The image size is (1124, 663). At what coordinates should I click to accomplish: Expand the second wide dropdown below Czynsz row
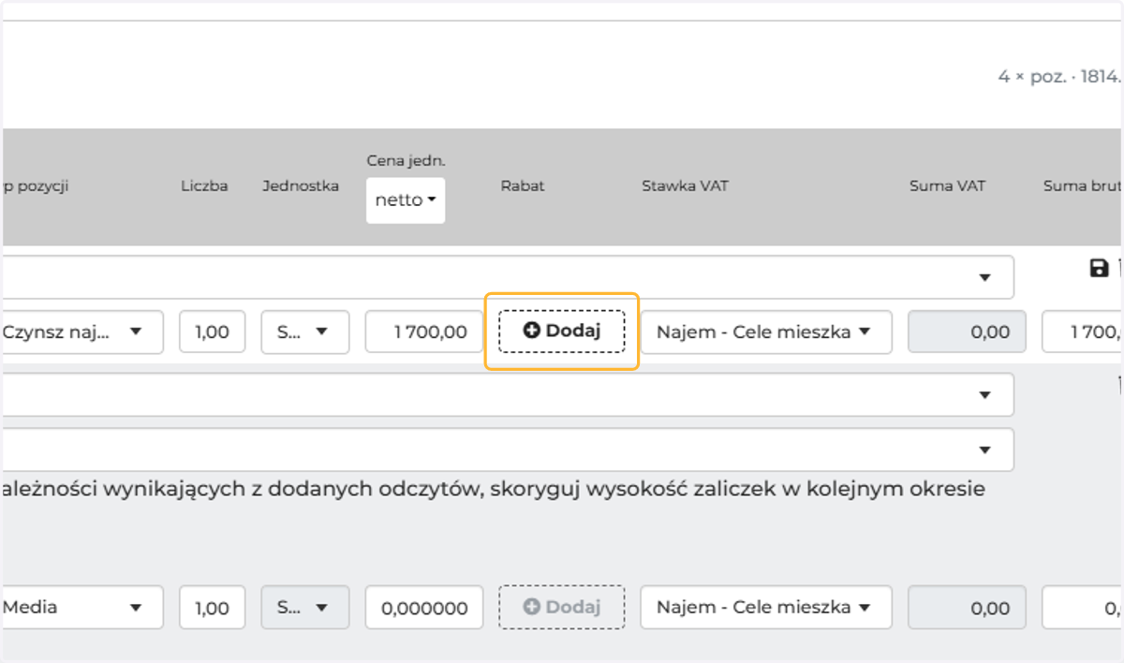coord(506,449)
